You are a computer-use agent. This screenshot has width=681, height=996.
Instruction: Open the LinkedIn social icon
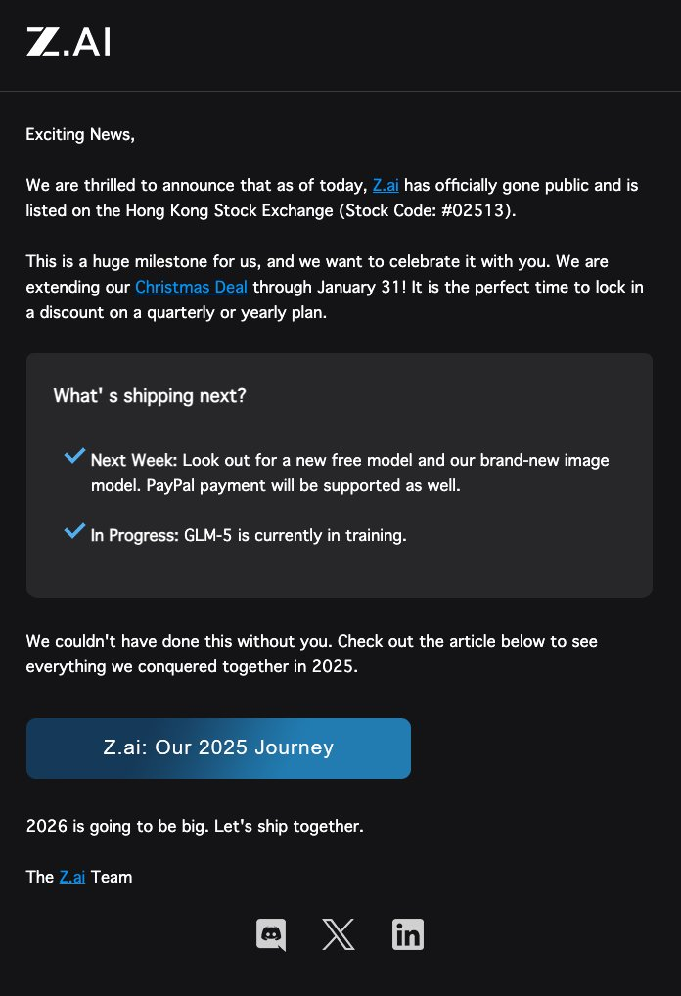[408, 935]
